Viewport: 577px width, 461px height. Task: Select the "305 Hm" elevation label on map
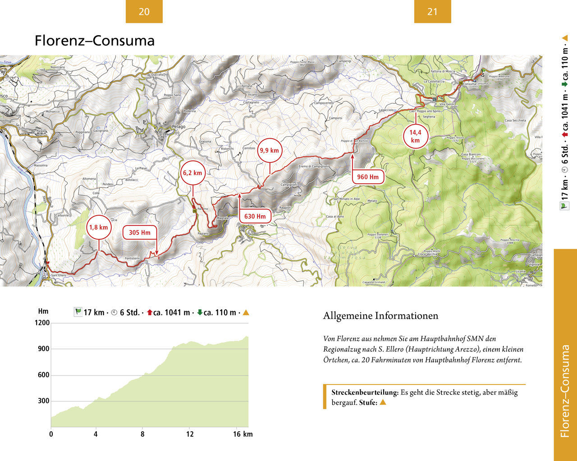click(x=140, y=233)
